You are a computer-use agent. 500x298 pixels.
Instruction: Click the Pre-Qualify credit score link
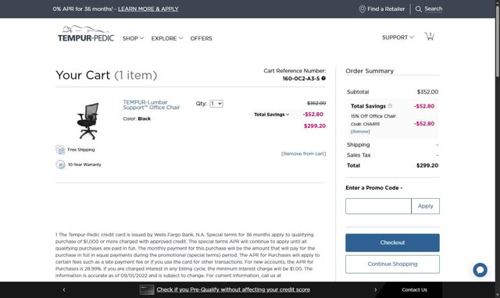pos(233,289)
